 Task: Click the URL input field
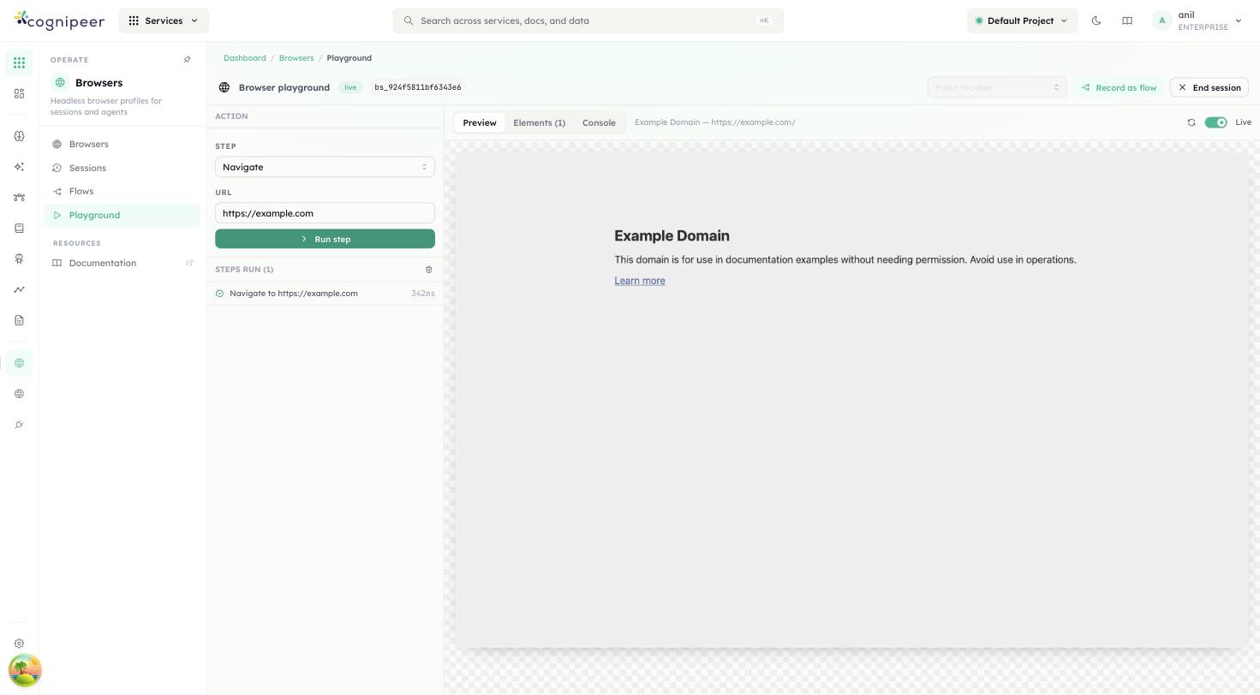[325, 213]
